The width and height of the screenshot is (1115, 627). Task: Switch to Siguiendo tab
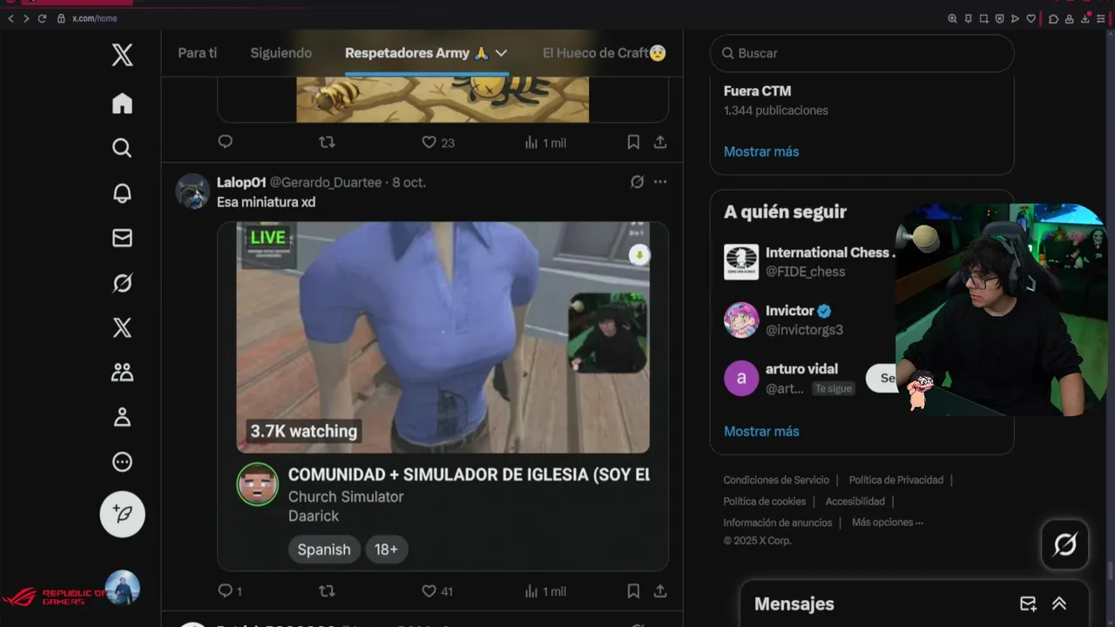280,53
